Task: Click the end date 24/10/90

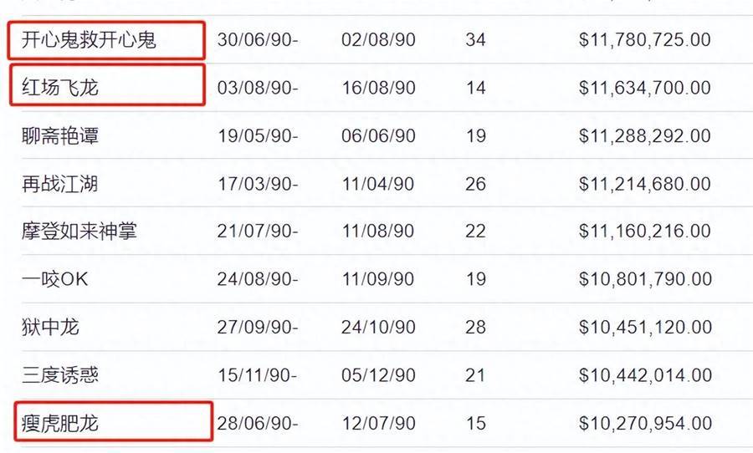Action: [x=378, y=328]
